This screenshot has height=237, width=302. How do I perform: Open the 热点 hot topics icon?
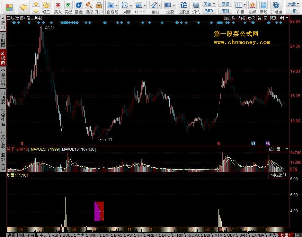tap(252, 5)
